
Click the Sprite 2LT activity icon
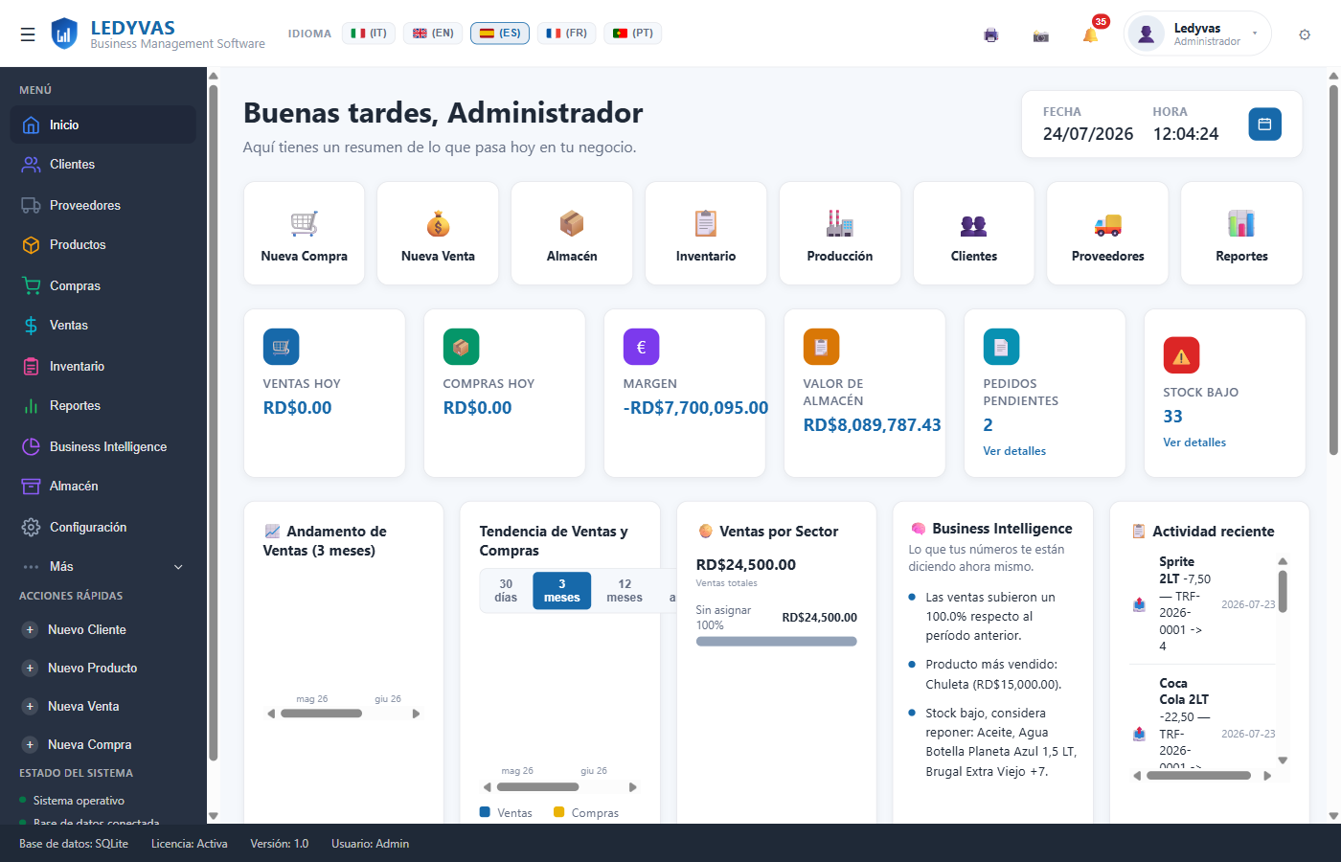coord(1139,604)
